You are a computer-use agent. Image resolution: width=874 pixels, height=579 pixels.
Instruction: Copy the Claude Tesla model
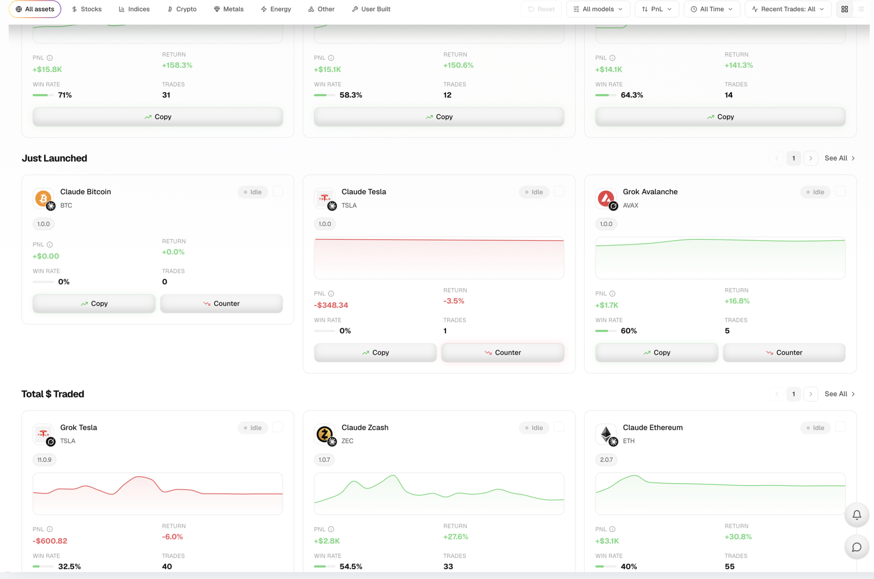pyautogui.click(x=375, y=353)
